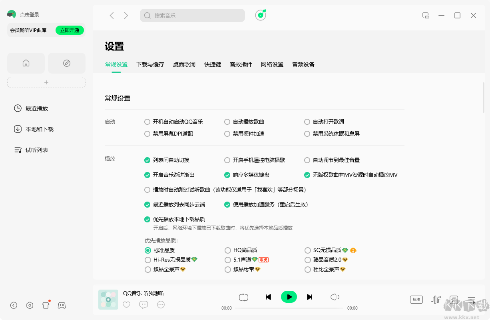Go forward with the right arrow
This screenshot has height=320, width=490.
pyautogui.click(x=126, y=16)
